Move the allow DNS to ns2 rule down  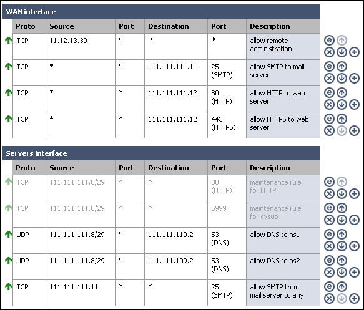pos(342,273)
